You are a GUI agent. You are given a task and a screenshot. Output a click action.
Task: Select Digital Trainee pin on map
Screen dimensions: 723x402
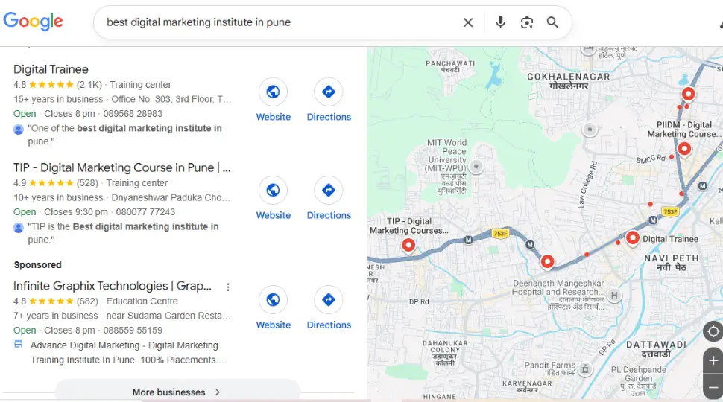point(633,238)
